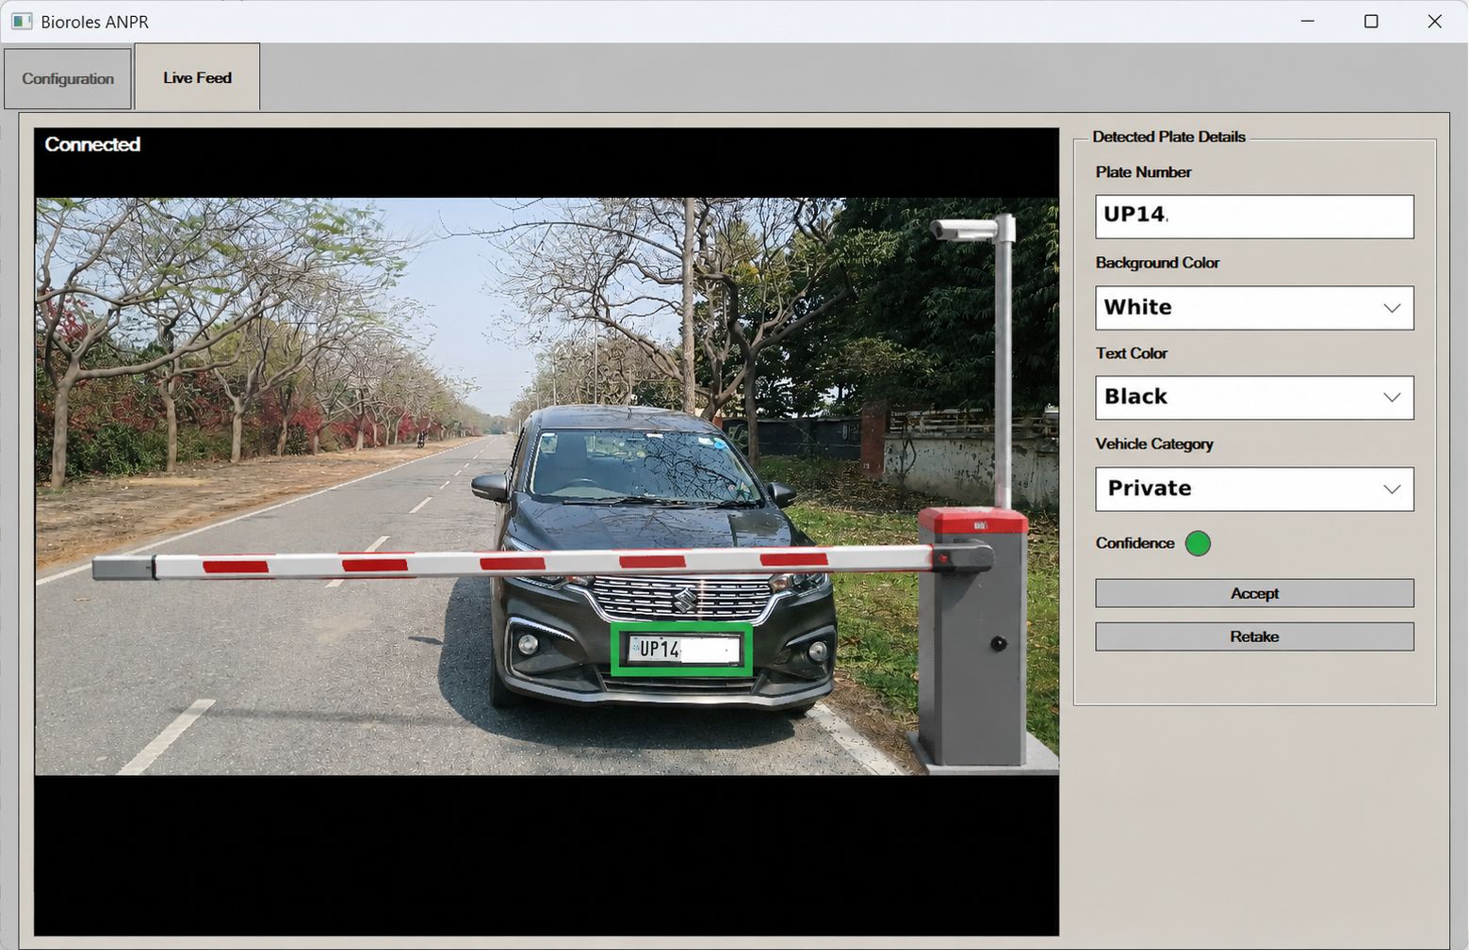The height and width of the screenshot is (950, 1469).
Task: Click the Vehicle Category label
Action: (x=1154, y=443)
